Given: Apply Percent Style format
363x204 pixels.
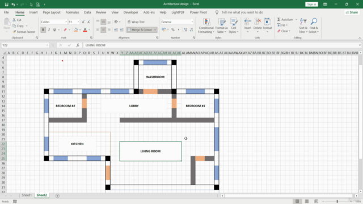Looking at the screenshot, I should 172,30.
